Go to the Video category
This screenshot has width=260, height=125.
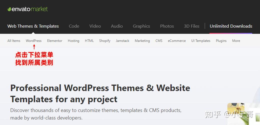(95, 26)
